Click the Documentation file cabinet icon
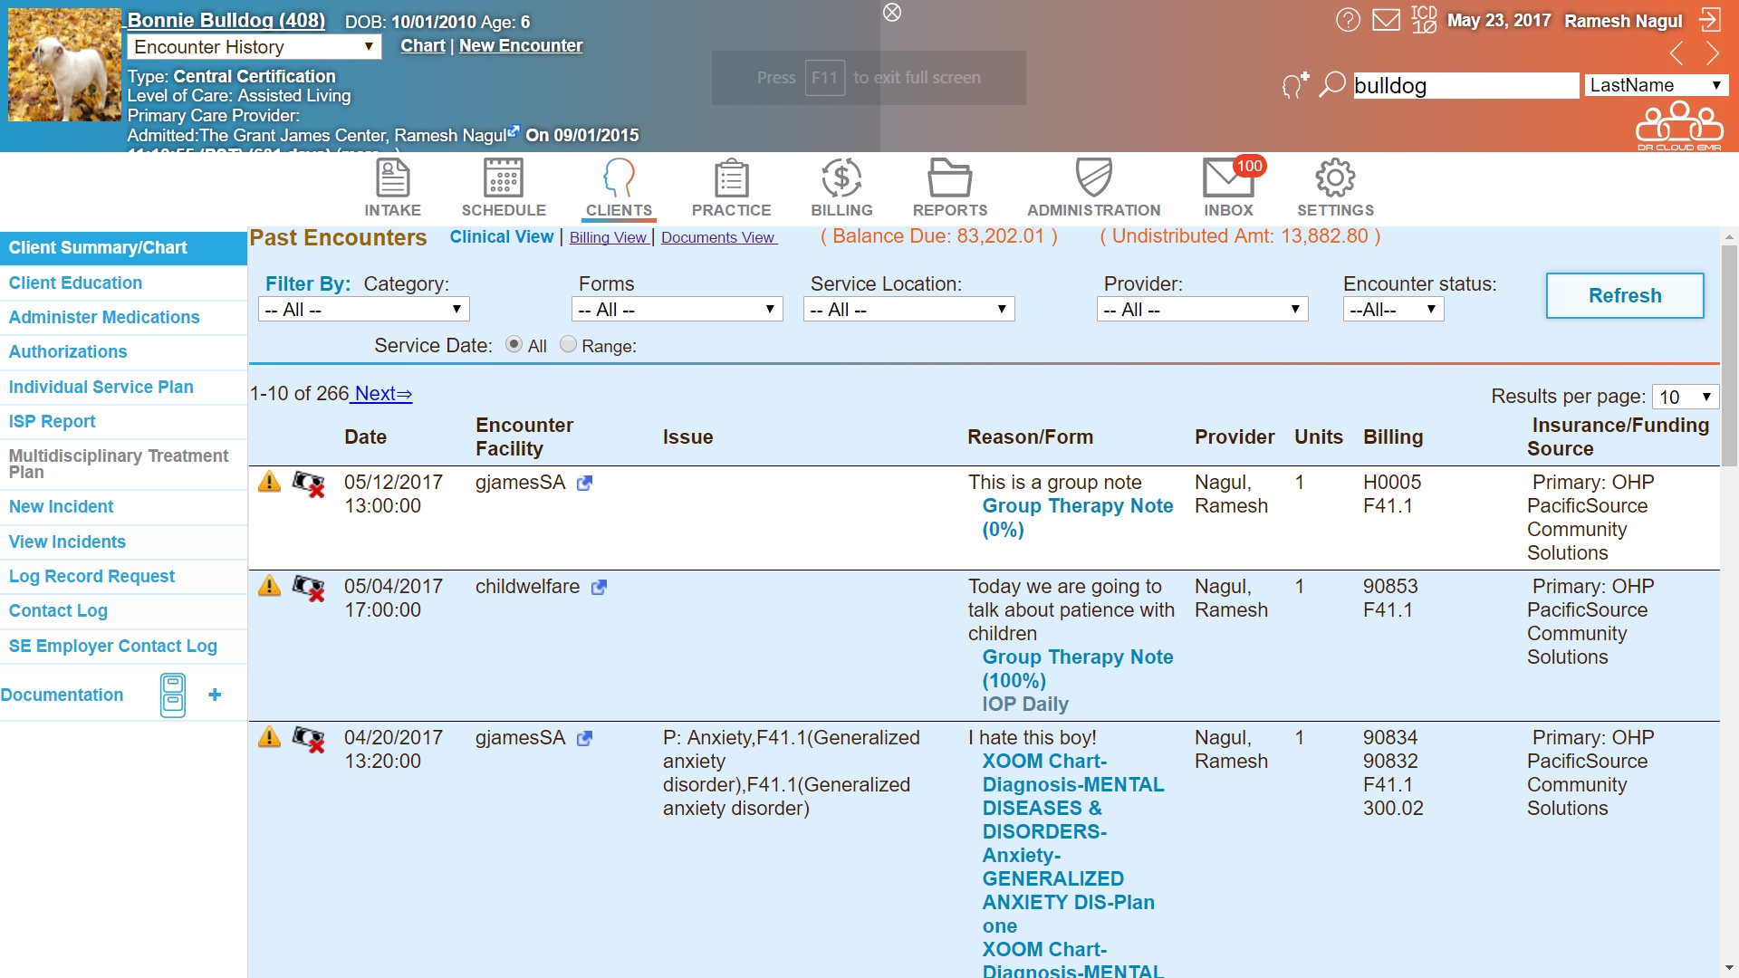The width and height of the screenshot is (1739, 978). point(173,695)
